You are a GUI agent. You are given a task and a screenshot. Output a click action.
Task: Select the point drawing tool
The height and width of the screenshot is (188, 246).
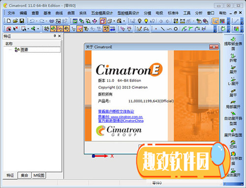pos(156,29)
